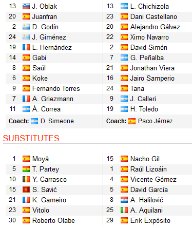Click the Uruguay flag beside D. Godín
The height and width of the screenshot is (228, 192).
click(x=26, y=27)
